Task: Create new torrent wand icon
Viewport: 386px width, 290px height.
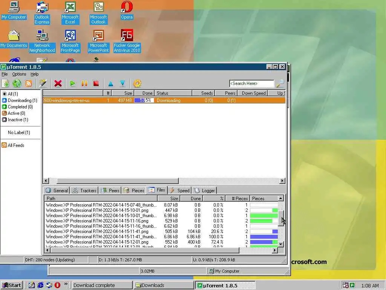Action: pos(43,83)
